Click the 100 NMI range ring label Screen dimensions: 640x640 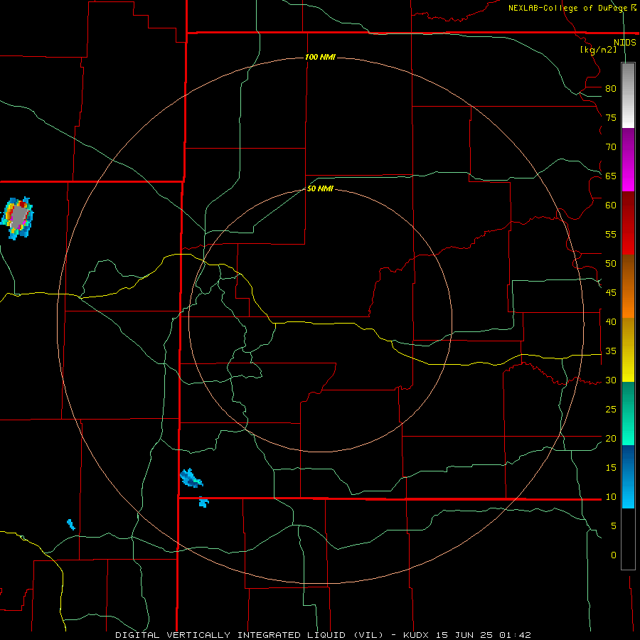[321, 57]
